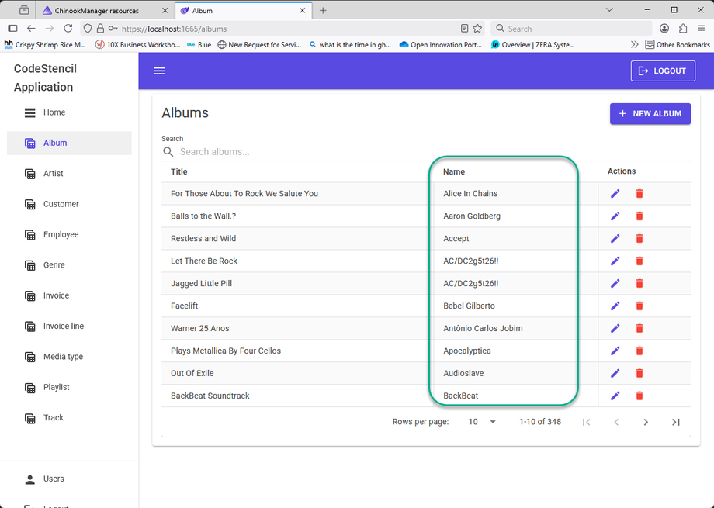Expand the list all tabs chevron
The width and height of the screenshot is (714, 508).
(609, 10)
